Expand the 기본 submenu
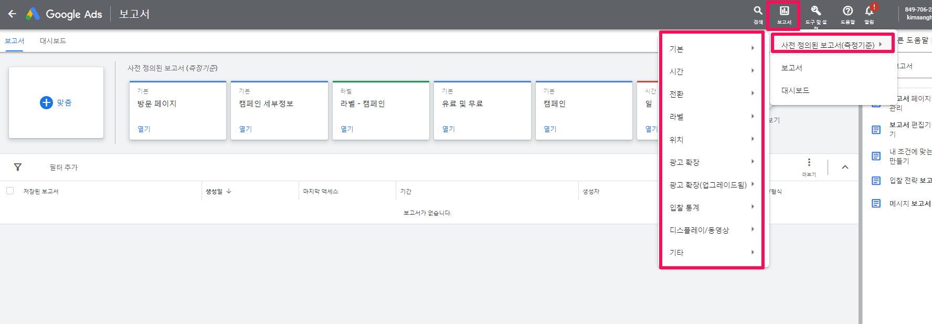The height and width of the screenshot is (324, 932). pyautogui.click(x=711, y=49)
